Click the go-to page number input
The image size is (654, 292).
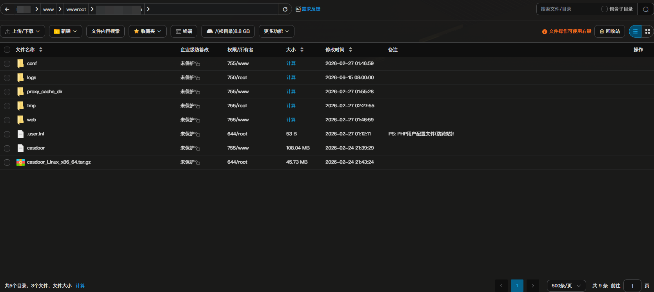point(632,286)
